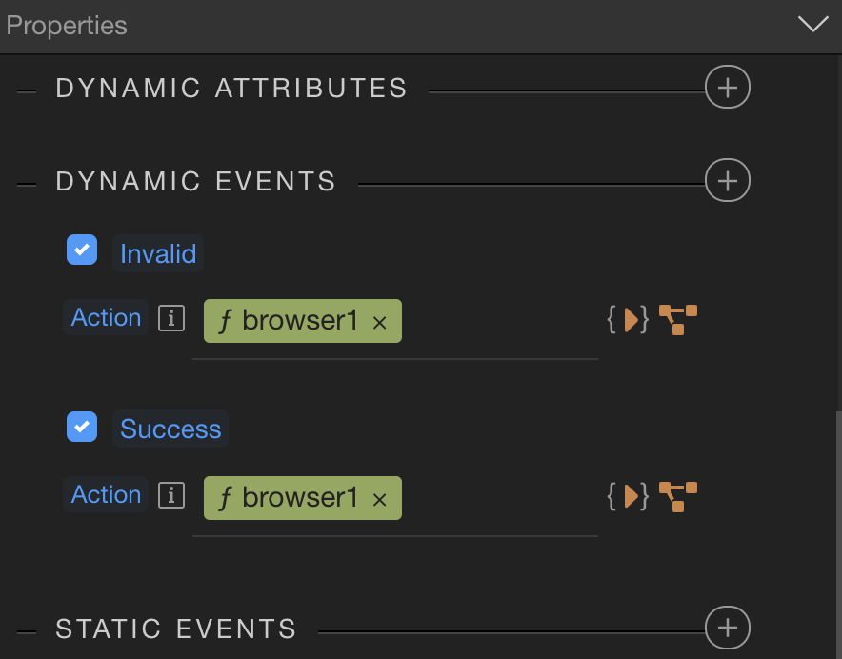The height and width of the screenshot is (659, 842).
Task: Open info icon beside Invalid Action
Action: coord(171,318)
